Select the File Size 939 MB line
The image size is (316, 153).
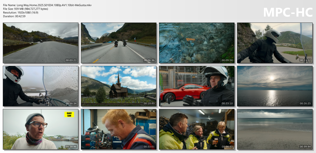click(x=25, y=9)
